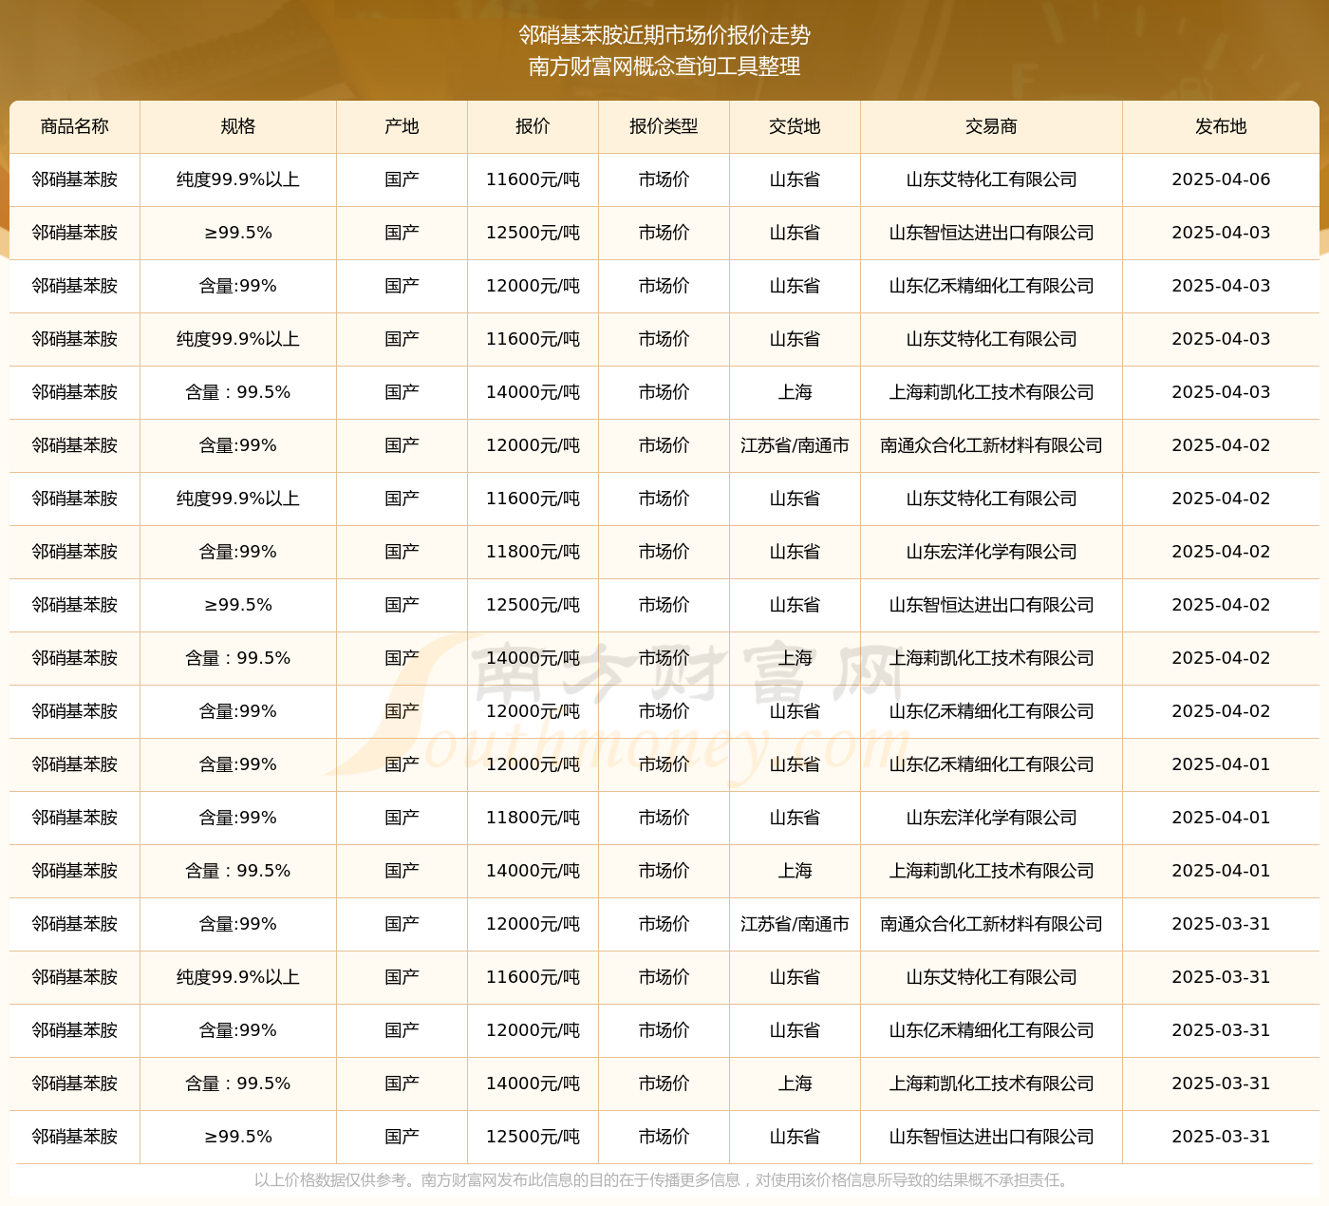Click 江苏省/南通市 in the 2025-03-31 row

click(x=795, y=924)
